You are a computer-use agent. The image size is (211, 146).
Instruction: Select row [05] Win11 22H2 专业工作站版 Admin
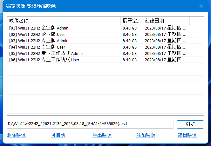(105, 53)
